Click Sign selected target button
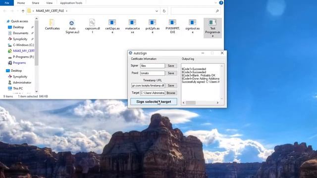317x178 pixels. tap(154, 102)
